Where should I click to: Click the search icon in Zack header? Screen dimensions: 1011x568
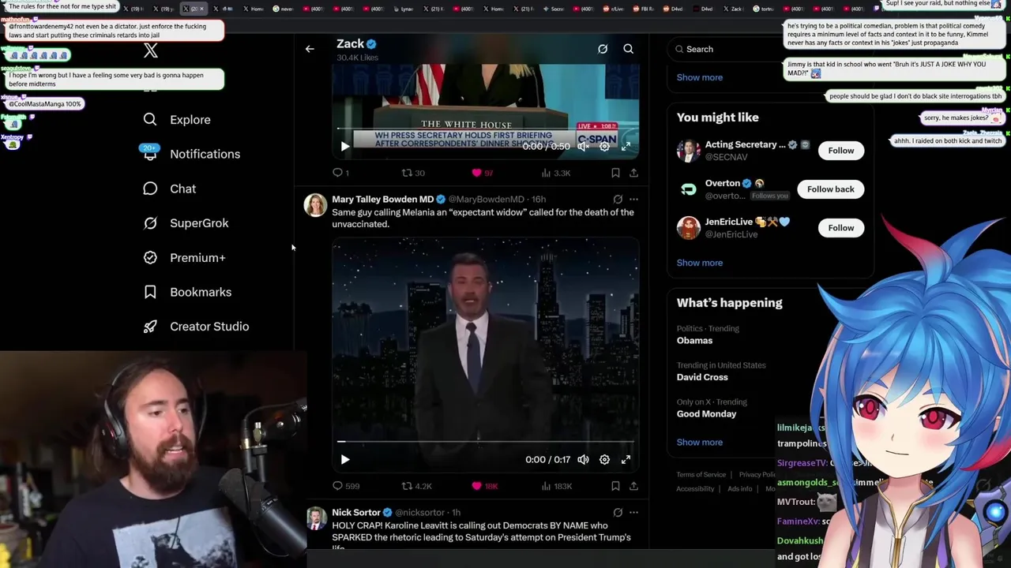629,49
